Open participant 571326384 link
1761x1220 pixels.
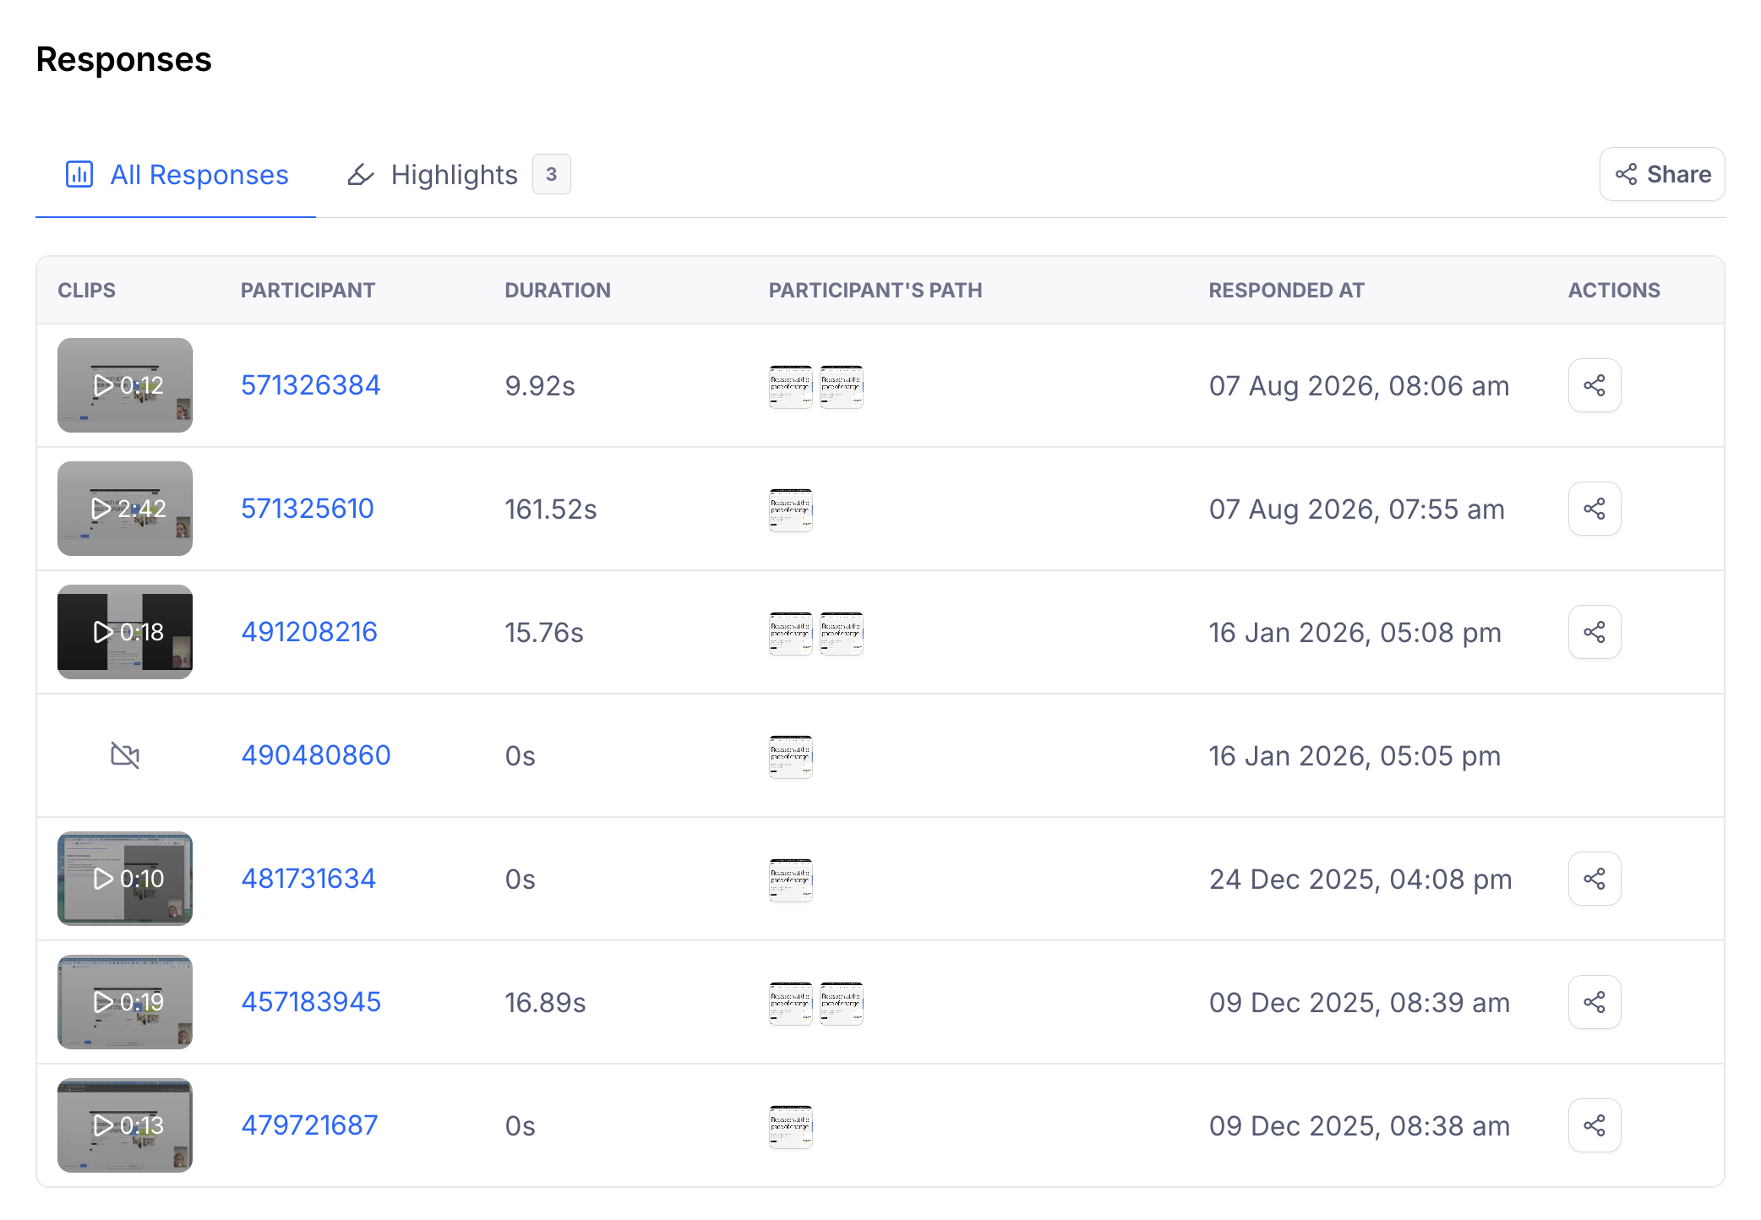[x=311, y=385]
